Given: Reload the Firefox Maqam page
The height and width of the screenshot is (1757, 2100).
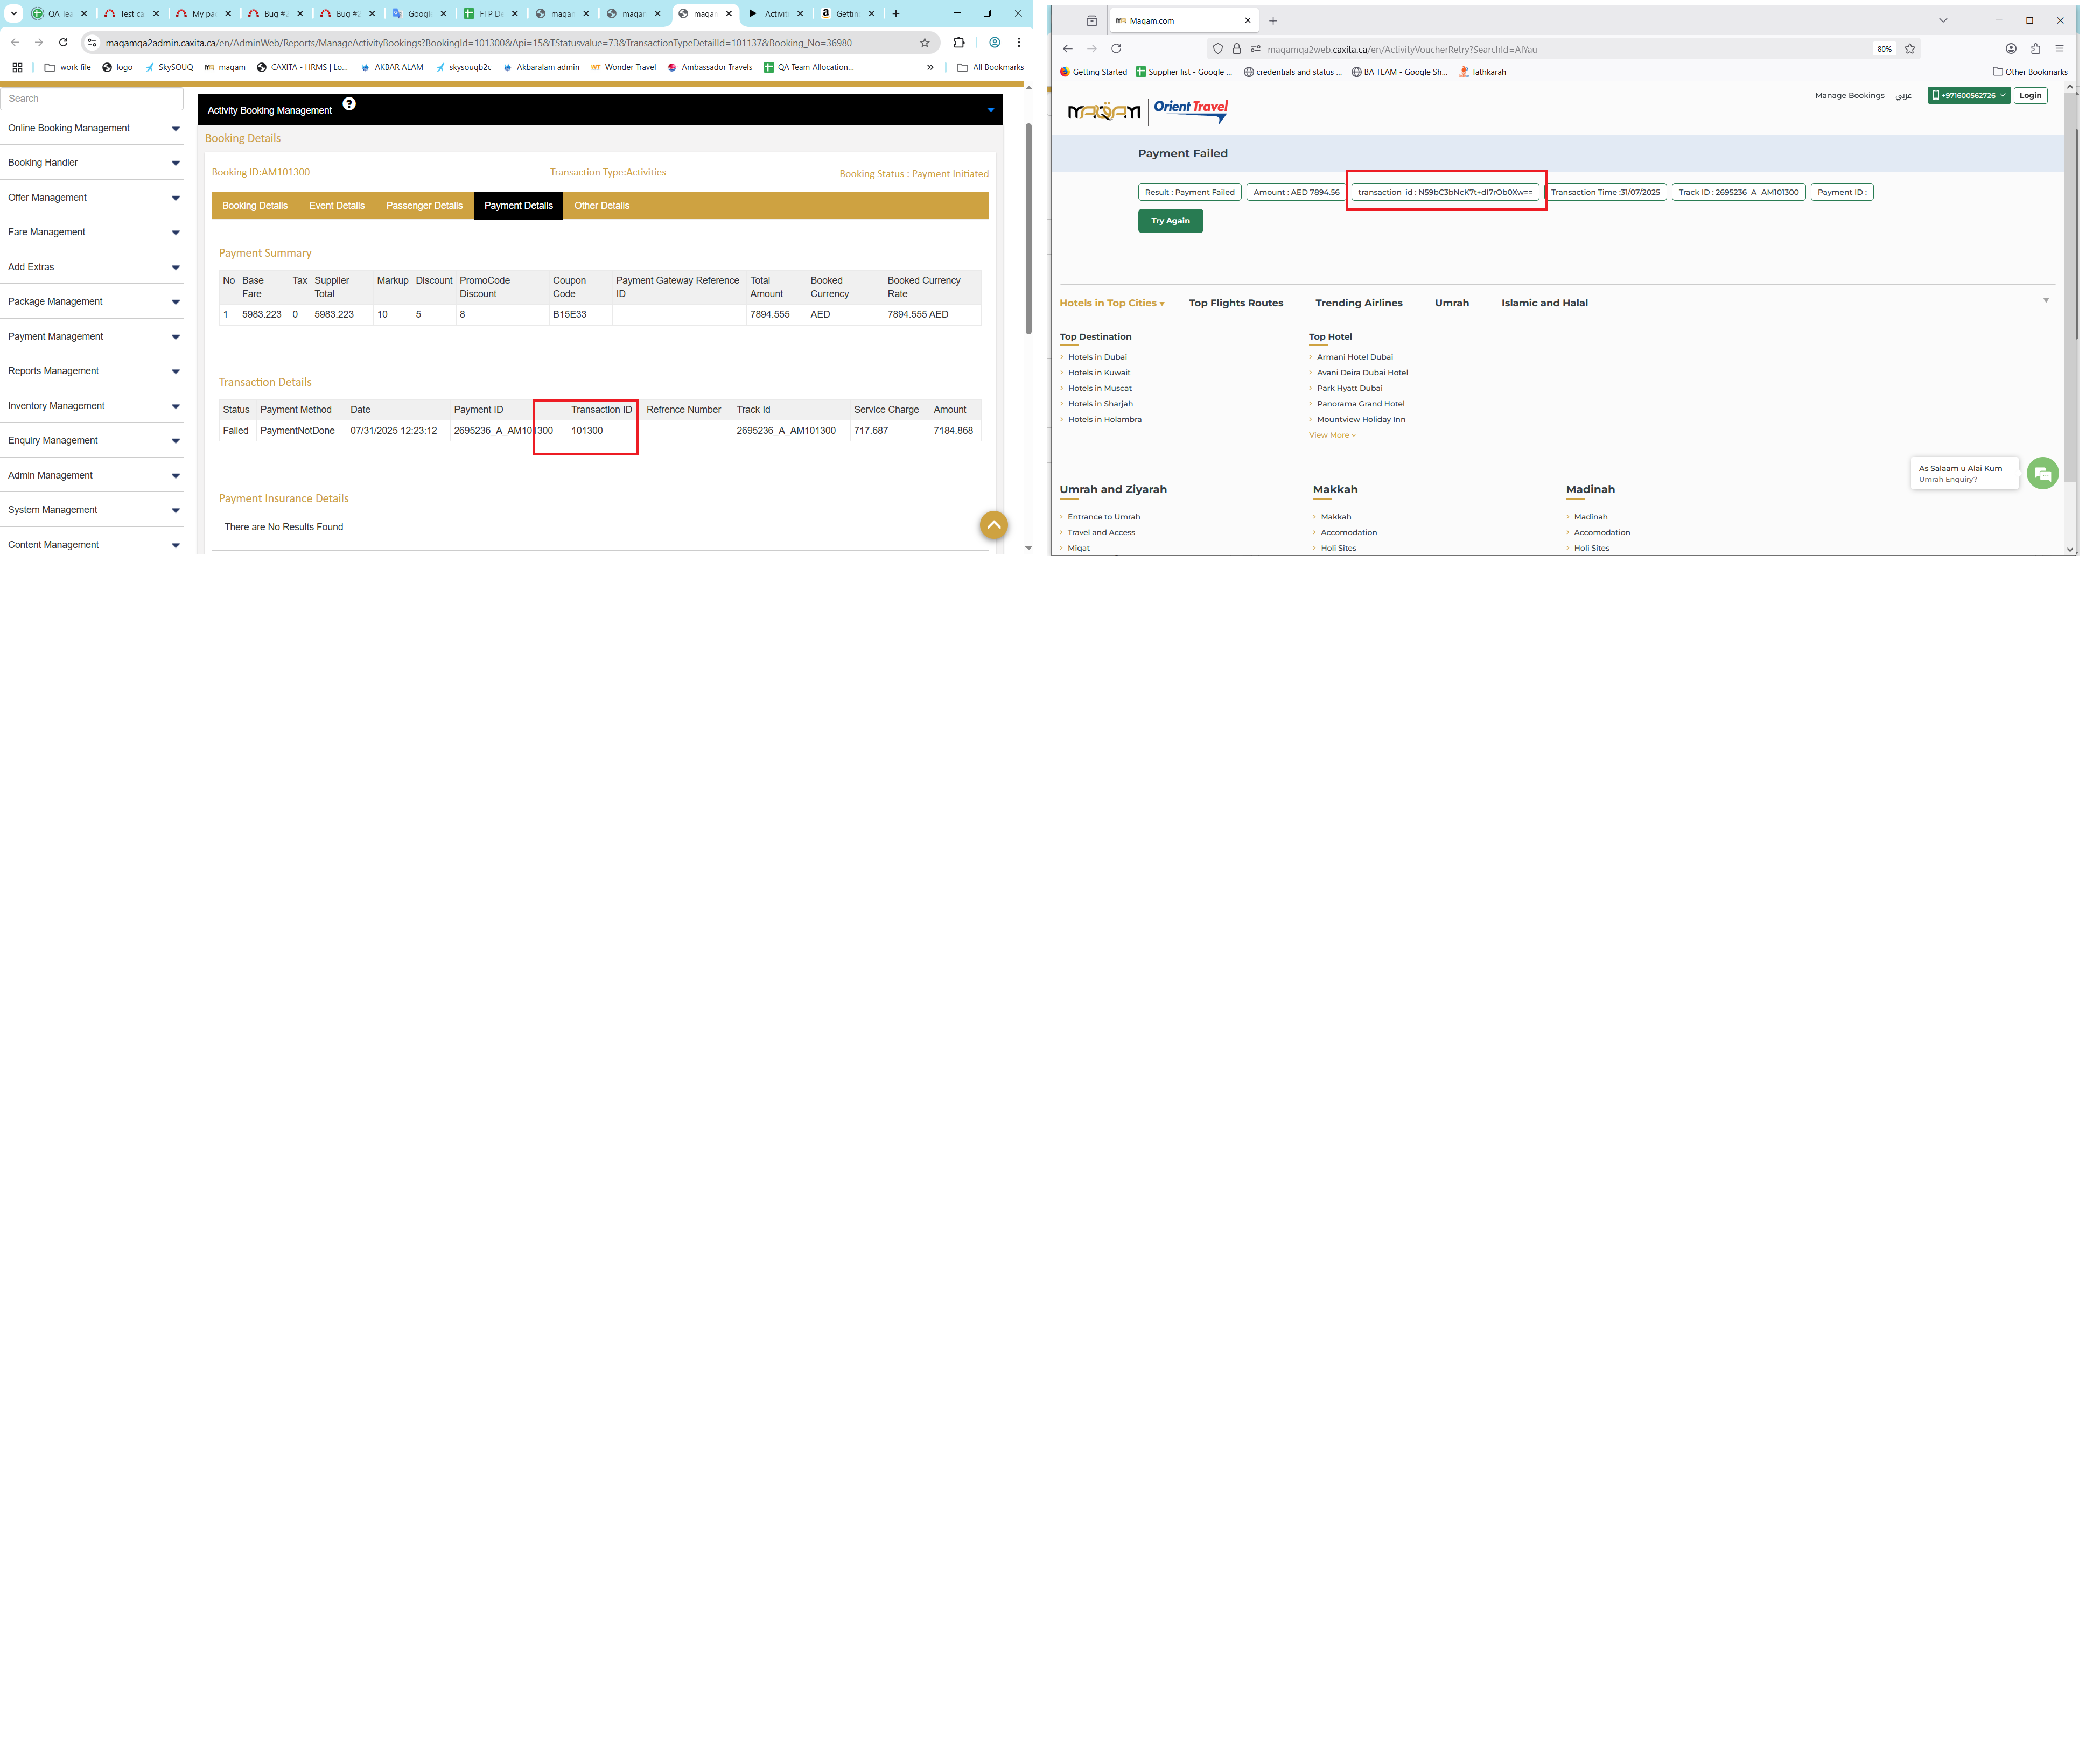Looking at the screenshot, I should tap(1116, 49).
